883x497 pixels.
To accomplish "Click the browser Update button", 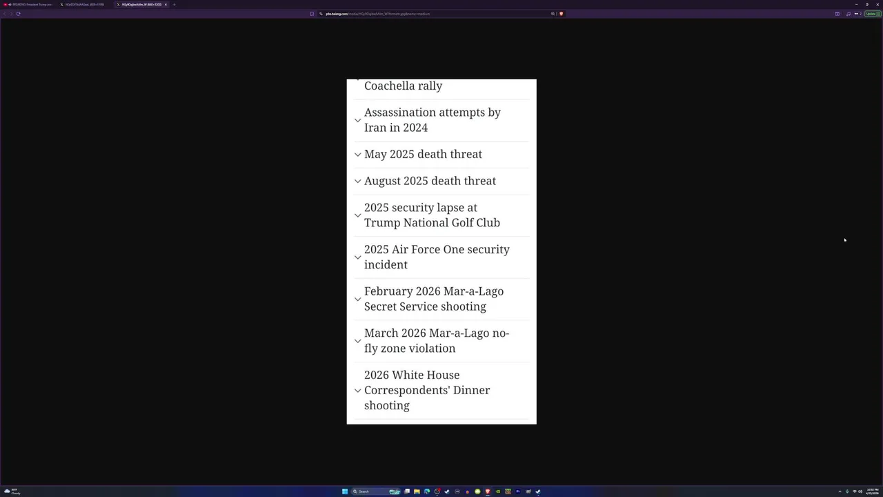I will pos(873,14).
